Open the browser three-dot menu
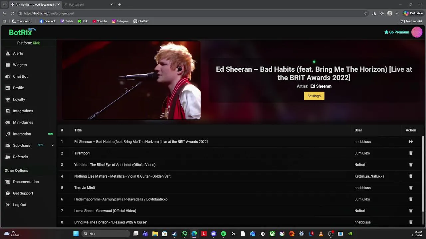Viewport: 426px width, 239px height. [x=398, y=13]
